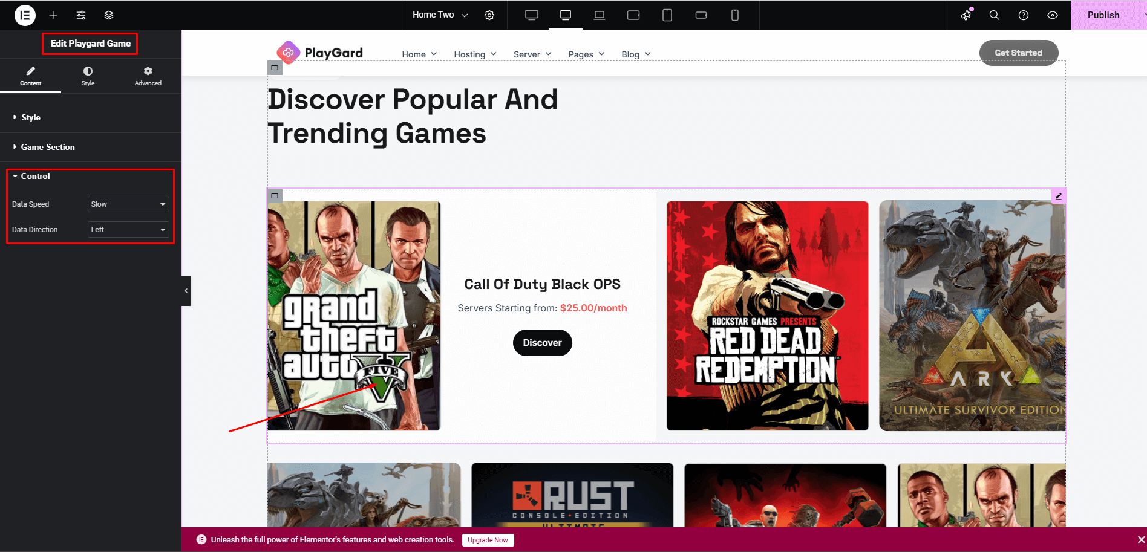The width and height of the screenshot is (1147, 552).
Task: Click the Get Started button
Action: (x=1019, y=53)
